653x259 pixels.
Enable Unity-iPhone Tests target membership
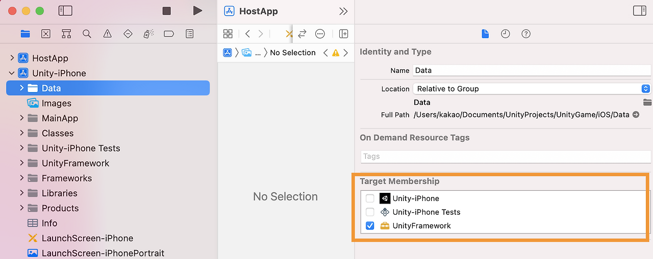coord(370,212)
